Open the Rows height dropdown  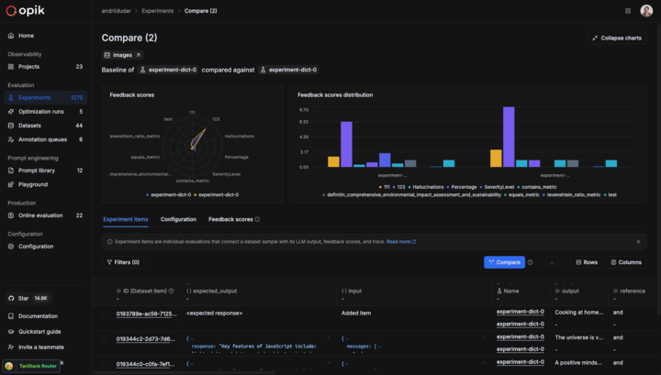tap(584, 262)
